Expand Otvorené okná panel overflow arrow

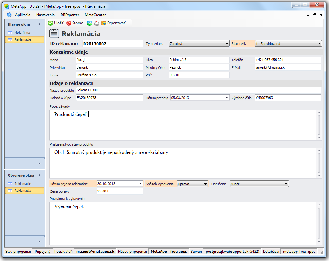[x=39, y=242]
